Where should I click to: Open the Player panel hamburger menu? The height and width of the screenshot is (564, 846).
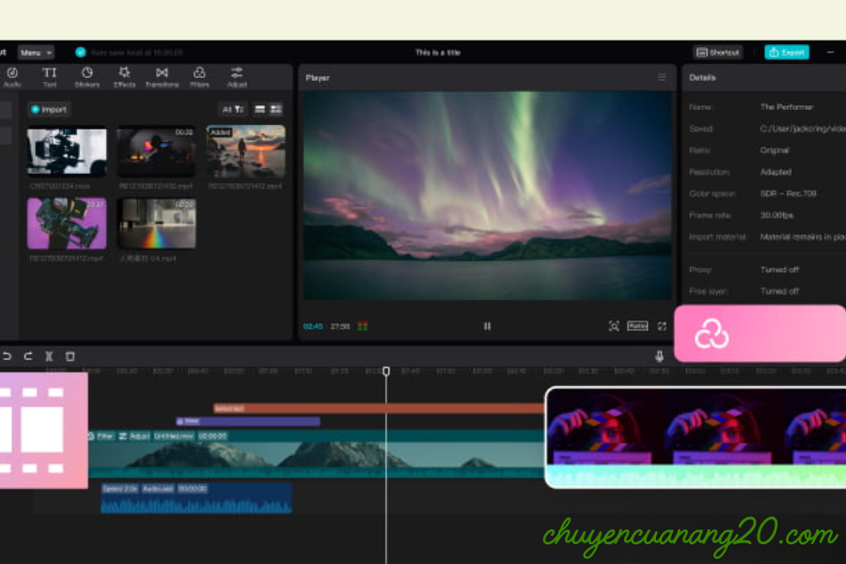click(x=662, y=77)
